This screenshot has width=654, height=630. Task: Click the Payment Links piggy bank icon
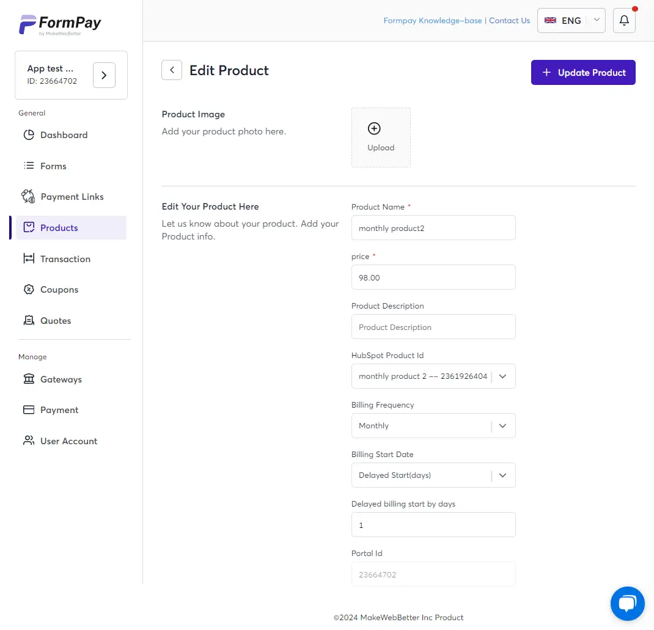point(28,196)
